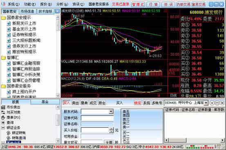
Task: Open the 报价(B) menu
Action: [46, 4]
